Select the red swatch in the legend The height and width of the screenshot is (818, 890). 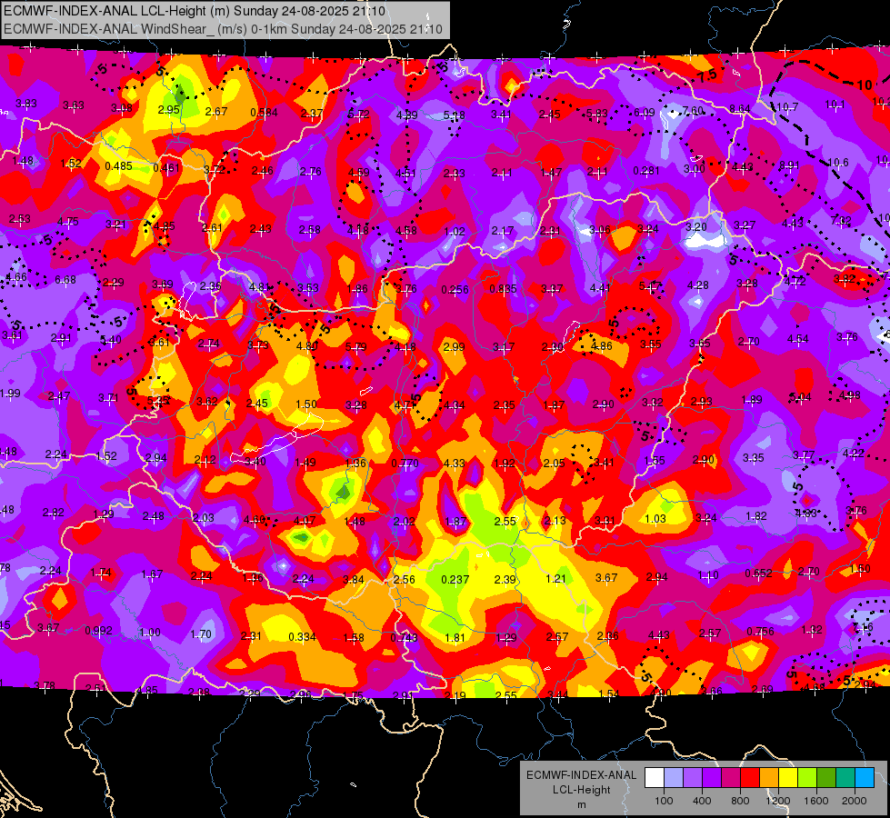(749, 778)
